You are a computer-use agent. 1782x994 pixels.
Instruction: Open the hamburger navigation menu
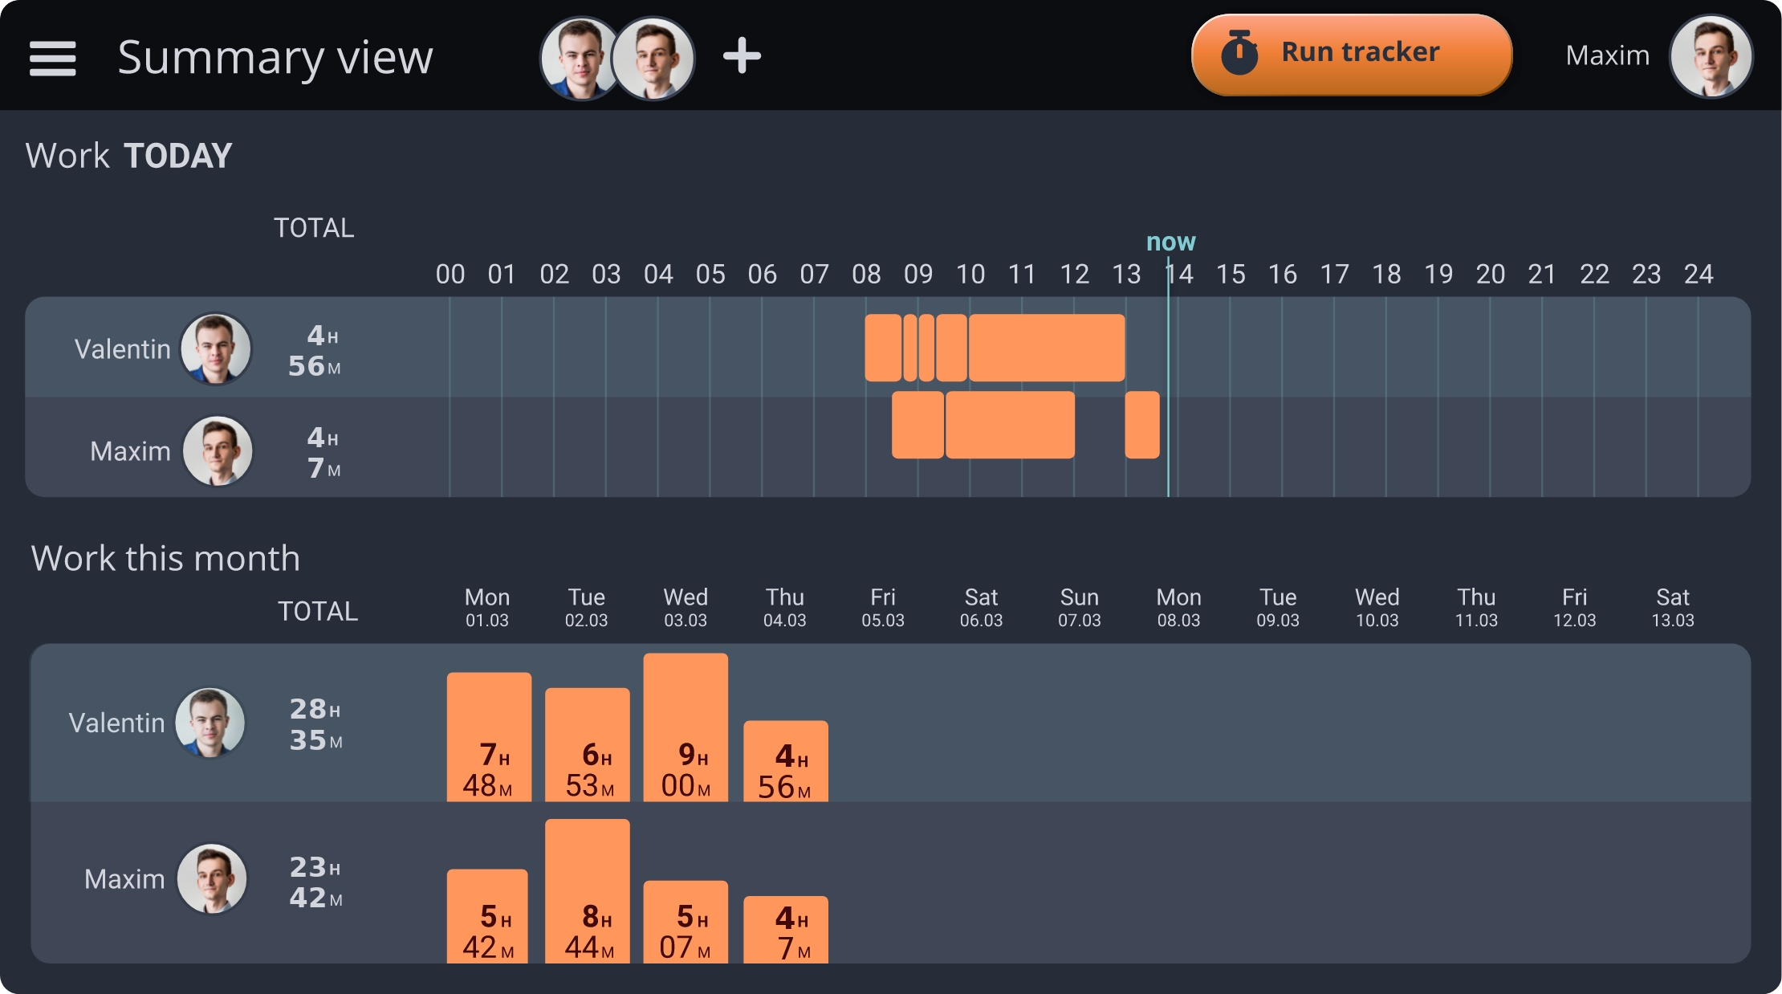[x=51, y=57]
